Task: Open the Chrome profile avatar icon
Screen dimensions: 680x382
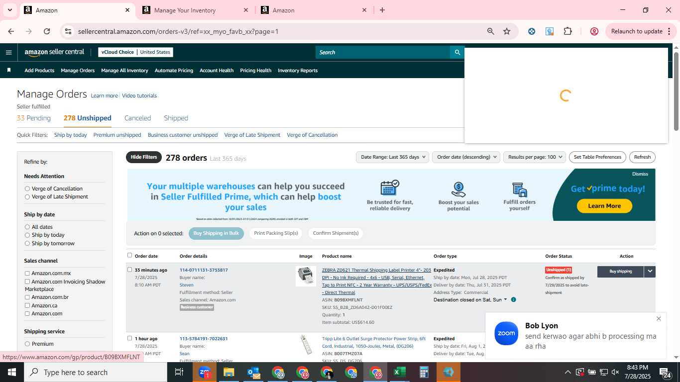Action: tap(594, 31)
